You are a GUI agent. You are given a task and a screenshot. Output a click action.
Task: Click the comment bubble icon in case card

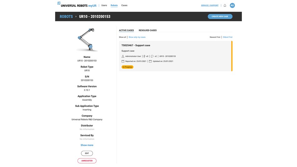[152, 56]
